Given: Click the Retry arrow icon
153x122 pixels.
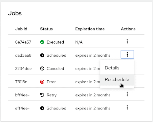Looking at the screenshot, I should tap(42, 95).
